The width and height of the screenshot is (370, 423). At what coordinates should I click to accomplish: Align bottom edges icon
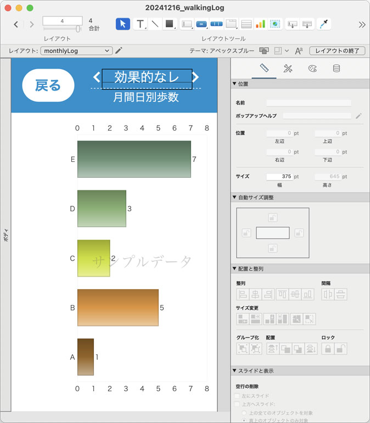coord(308,294)
